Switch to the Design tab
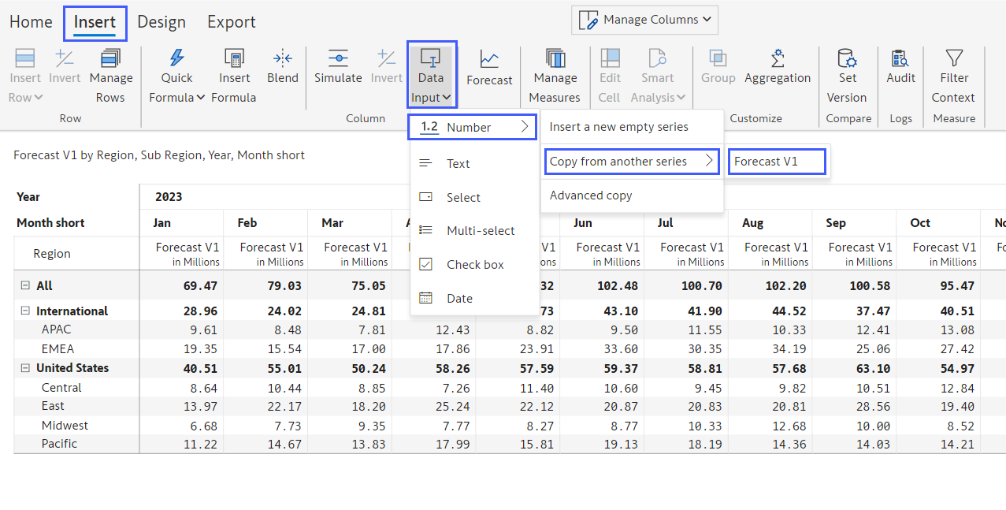Image resolution: width=1006 pixels, height=510 pixels. pos(161,22)
